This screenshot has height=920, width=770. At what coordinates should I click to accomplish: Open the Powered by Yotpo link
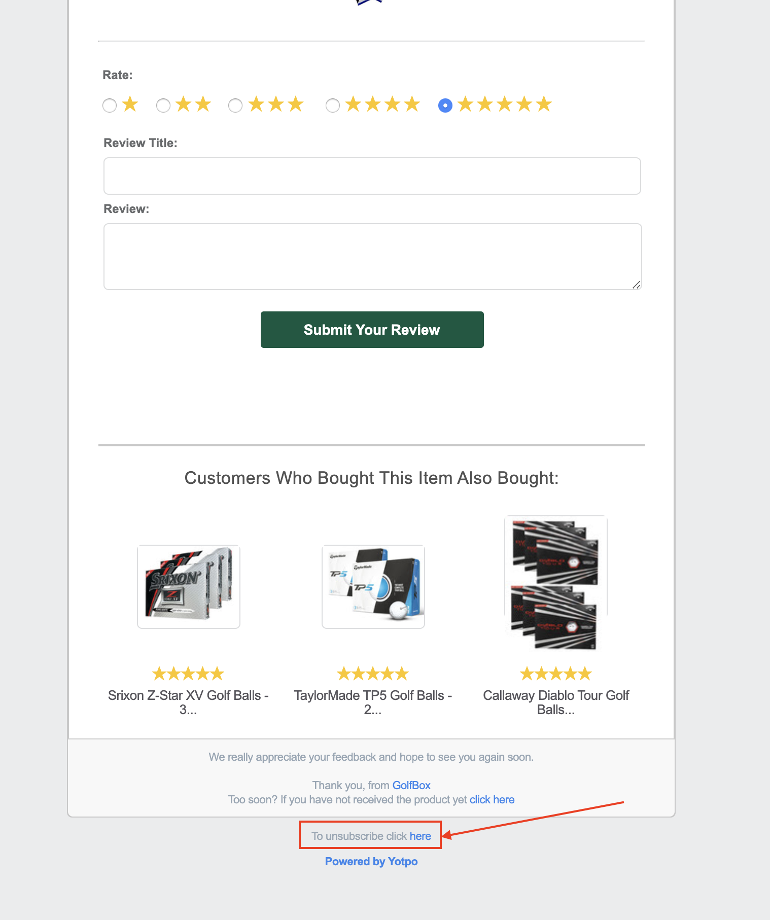(371, 862)
